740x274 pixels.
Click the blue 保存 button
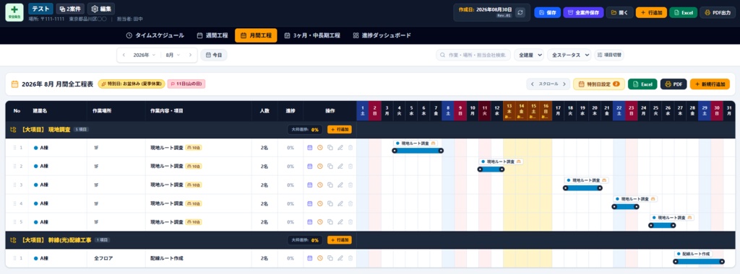pos(547,13)
